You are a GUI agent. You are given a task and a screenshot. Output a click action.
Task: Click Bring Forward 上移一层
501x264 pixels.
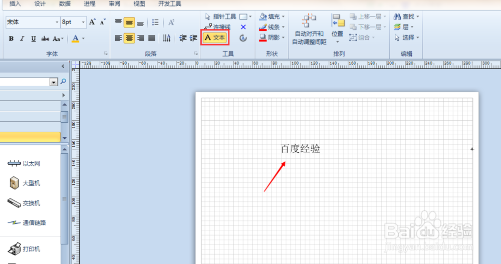click(x=368, y=17)
